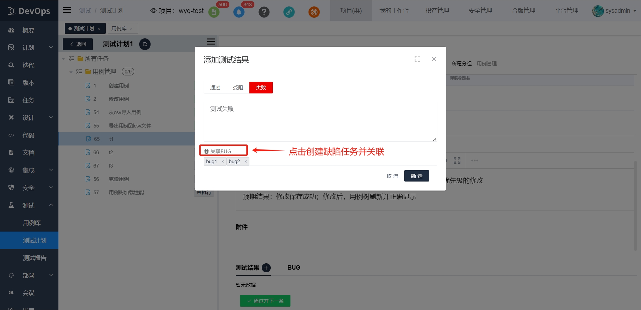
Task: Toggle the hamburger menu beside DevOps logo
Action: tap(67, 10)
